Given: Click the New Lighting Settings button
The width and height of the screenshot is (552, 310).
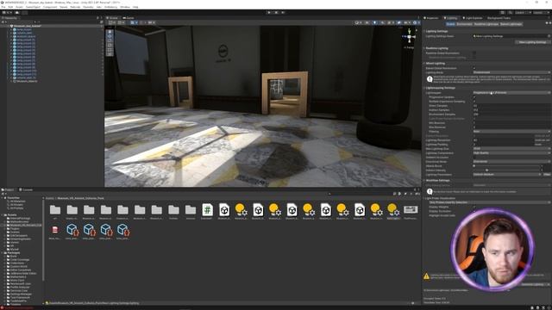Looking at the screenshot, I should [x=532, y=42].
